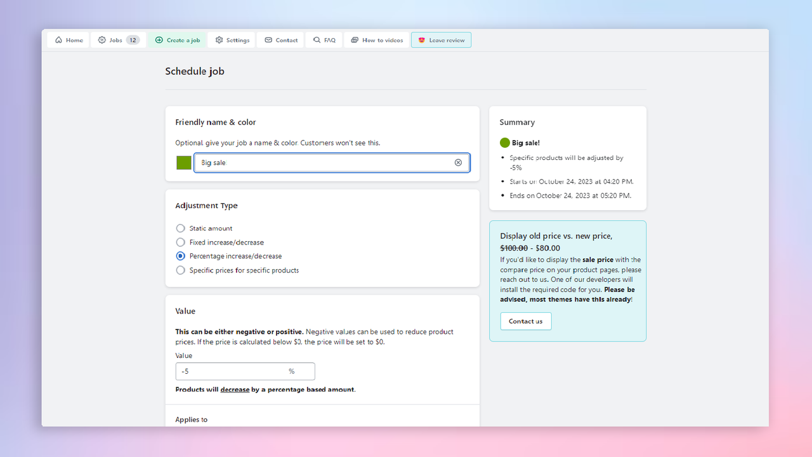
Task: Click the Jobs gear icon
Action: (102, 40)
